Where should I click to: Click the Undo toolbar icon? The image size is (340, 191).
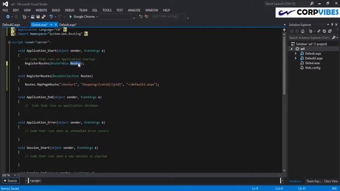point(51,16)
